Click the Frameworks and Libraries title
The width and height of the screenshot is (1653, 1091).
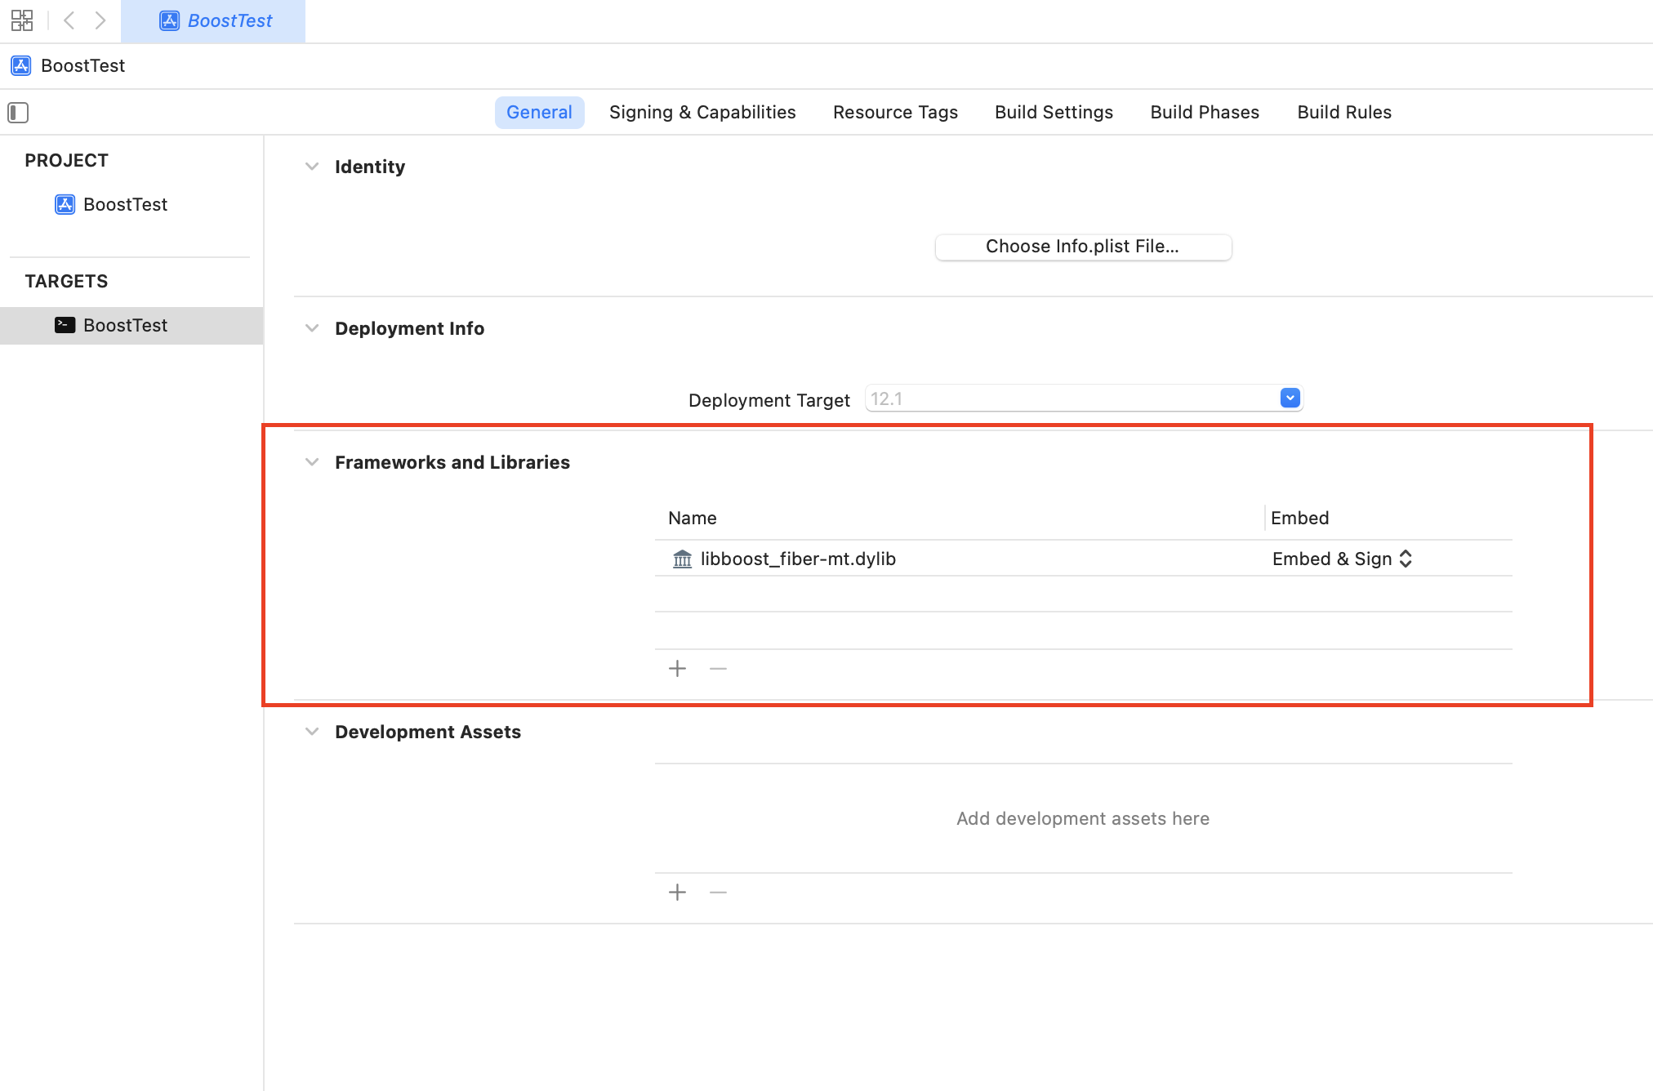click(452, 462)
